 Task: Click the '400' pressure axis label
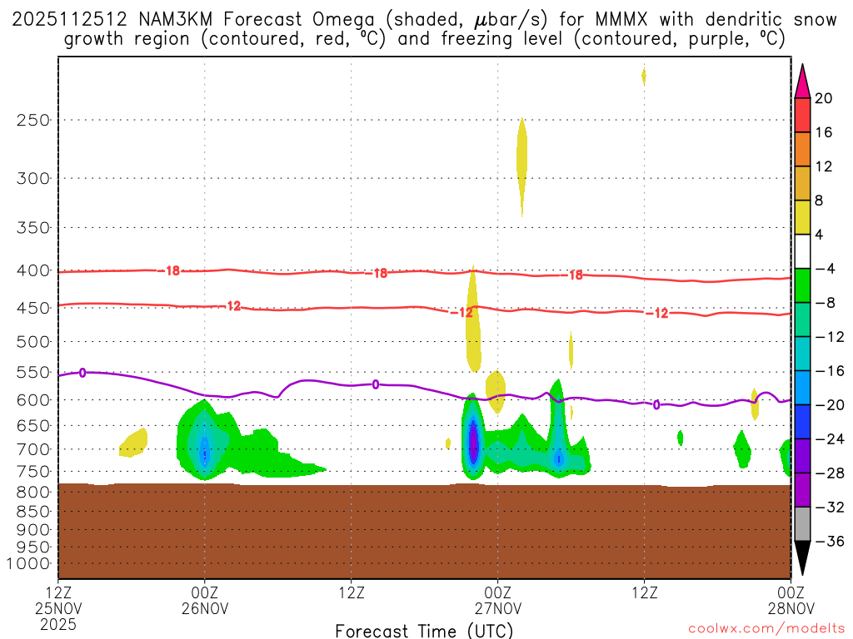pyautogui.click(x=33, y=270)
